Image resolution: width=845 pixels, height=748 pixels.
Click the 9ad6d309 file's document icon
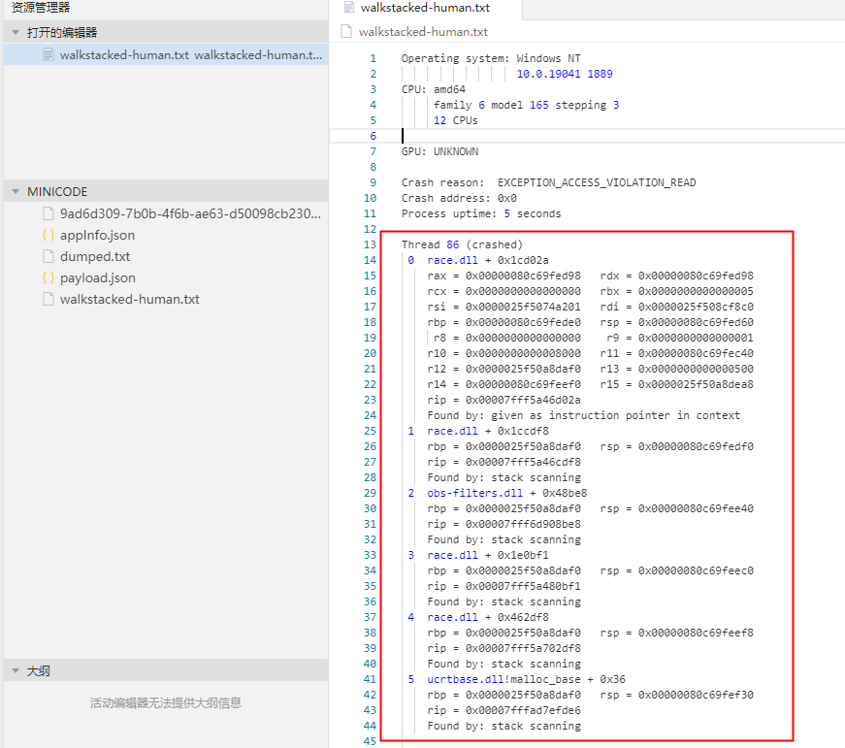[48, 213]
